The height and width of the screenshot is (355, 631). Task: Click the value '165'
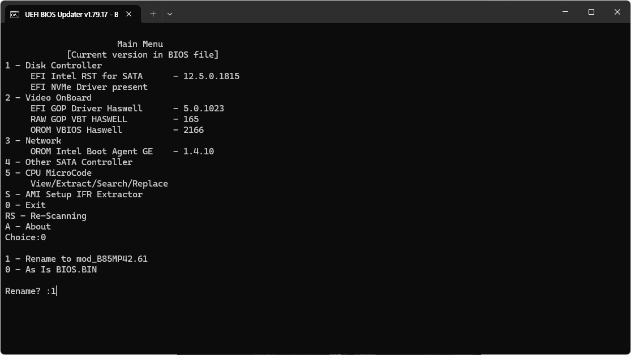coord(191,119)
